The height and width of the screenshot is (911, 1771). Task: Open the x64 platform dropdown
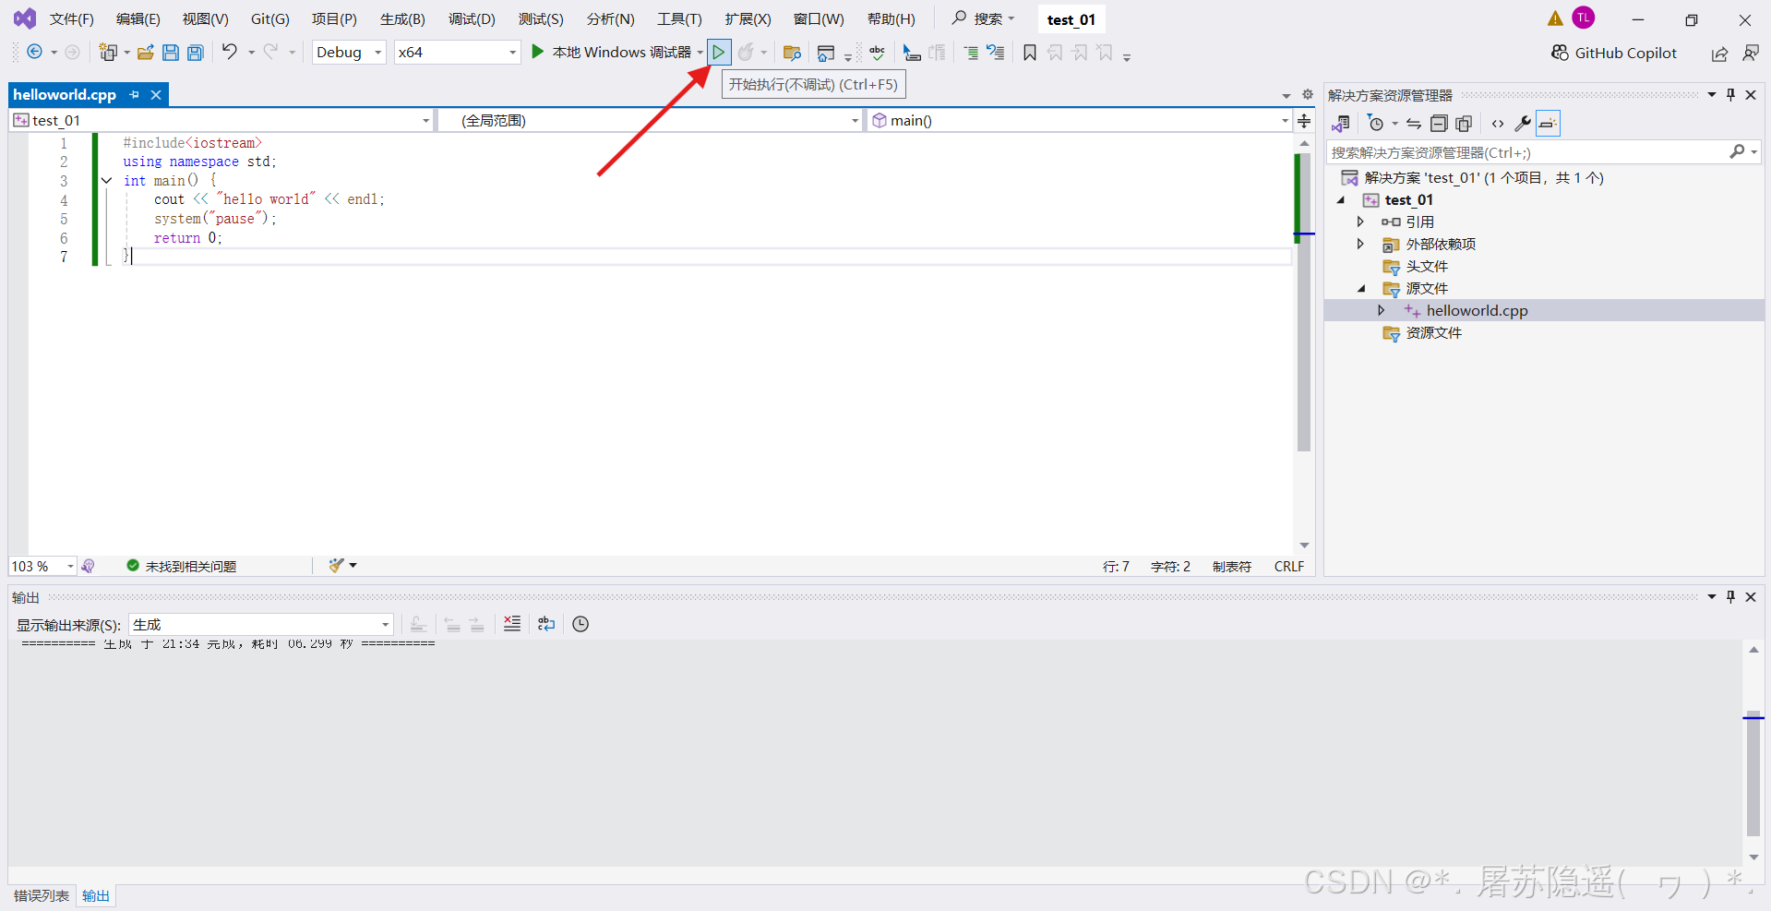point(457,53)
